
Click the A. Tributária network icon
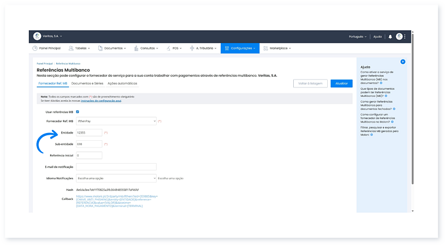192,48
